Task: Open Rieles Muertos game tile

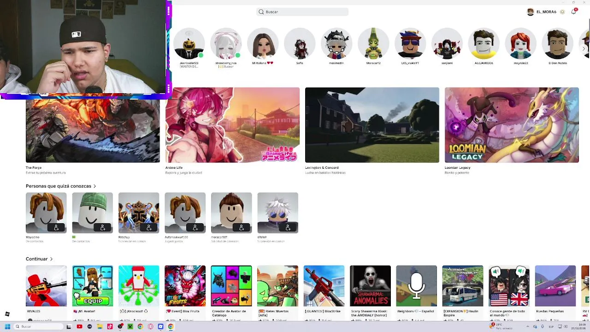Action: click(278, 286)
